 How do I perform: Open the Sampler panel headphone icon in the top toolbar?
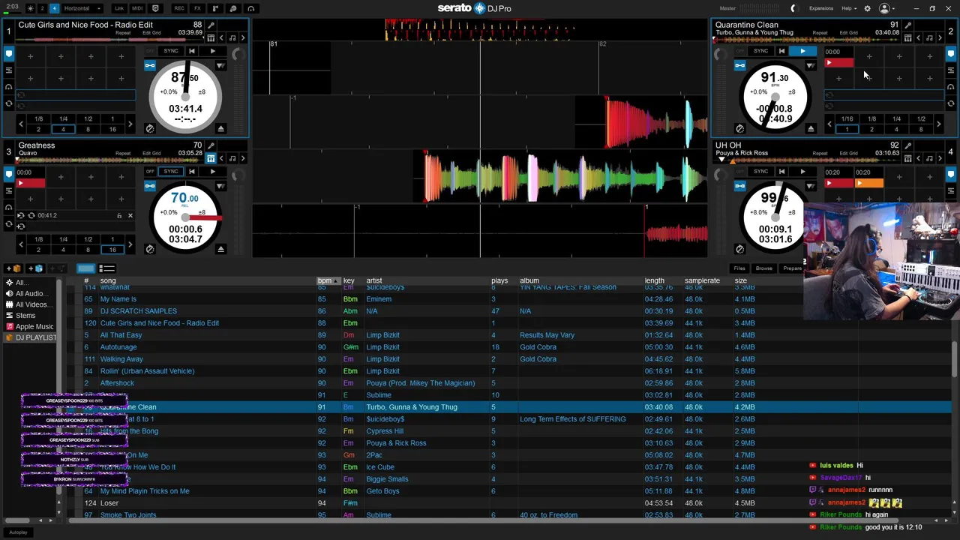tap(250, 8)
